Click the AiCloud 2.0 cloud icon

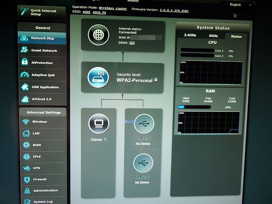[x=25, y=99]
